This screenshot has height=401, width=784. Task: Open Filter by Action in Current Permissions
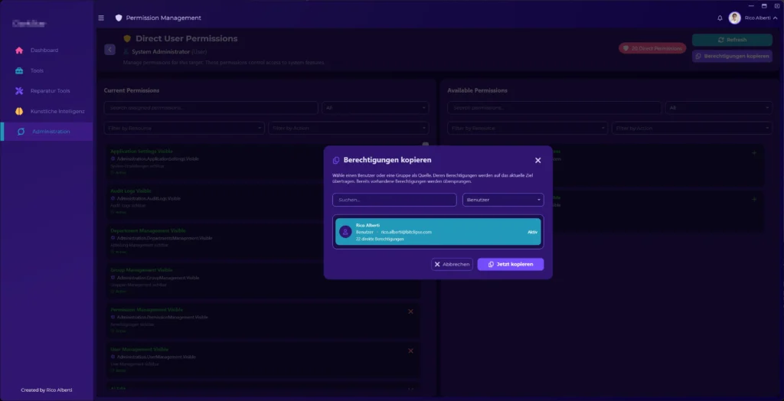348,128
